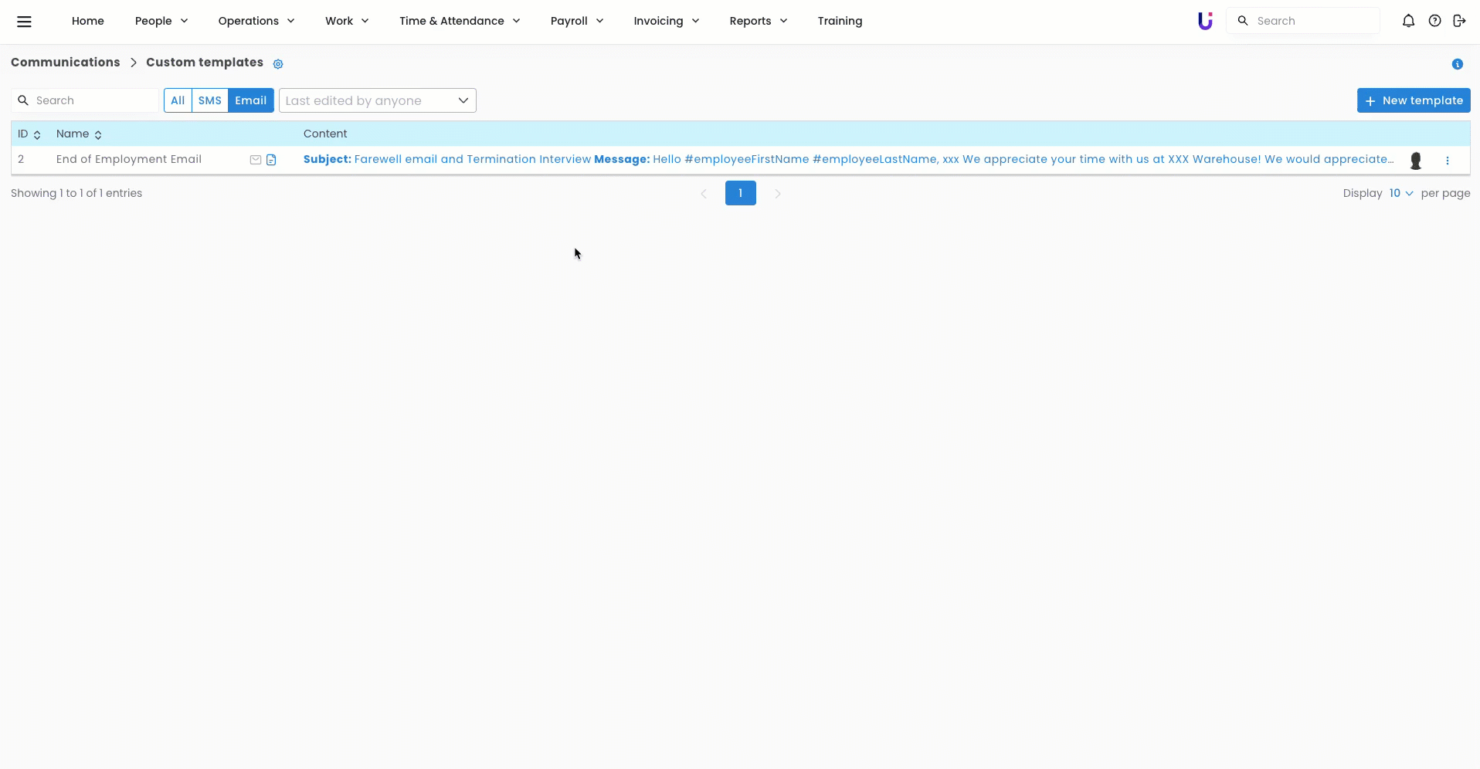Viewport: 1480px width, 769px height.
Task: Open 'Last edited by anyone' dropdown
Action: click(377, 100)
